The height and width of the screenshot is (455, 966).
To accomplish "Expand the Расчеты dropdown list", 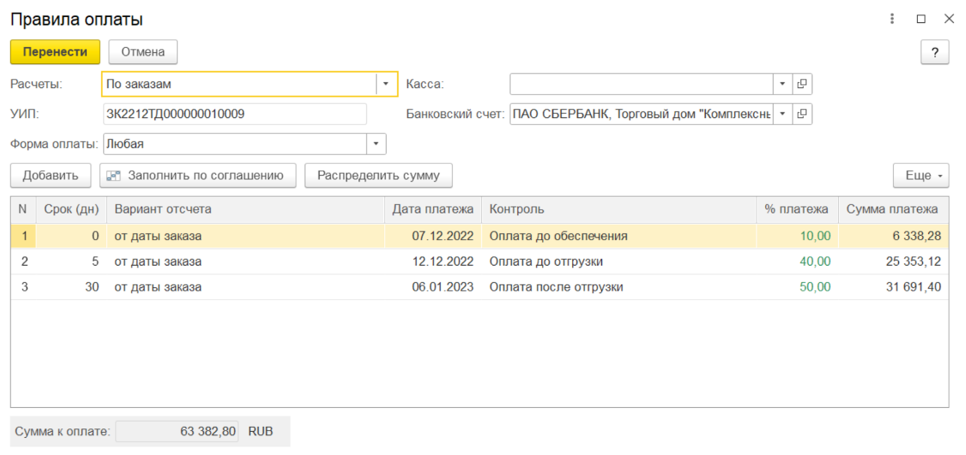I will [x=386, y=84].
